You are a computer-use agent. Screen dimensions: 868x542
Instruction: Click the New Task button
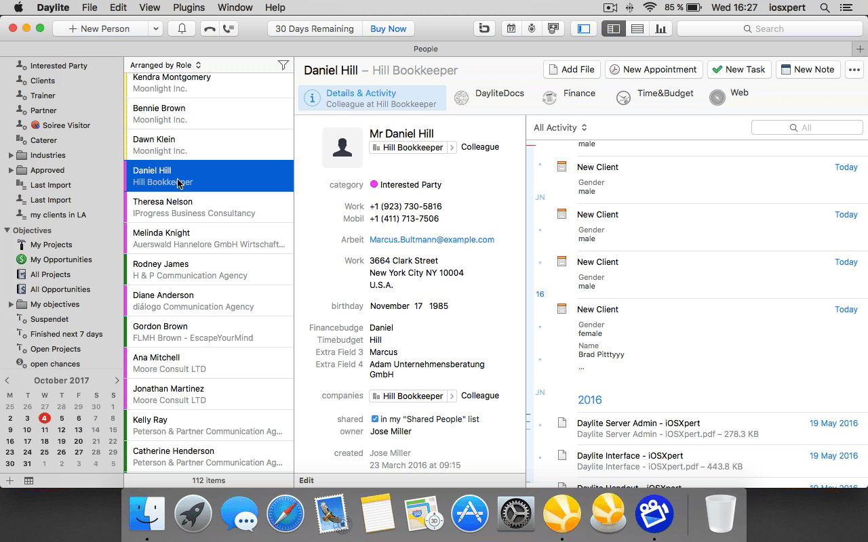738,69
